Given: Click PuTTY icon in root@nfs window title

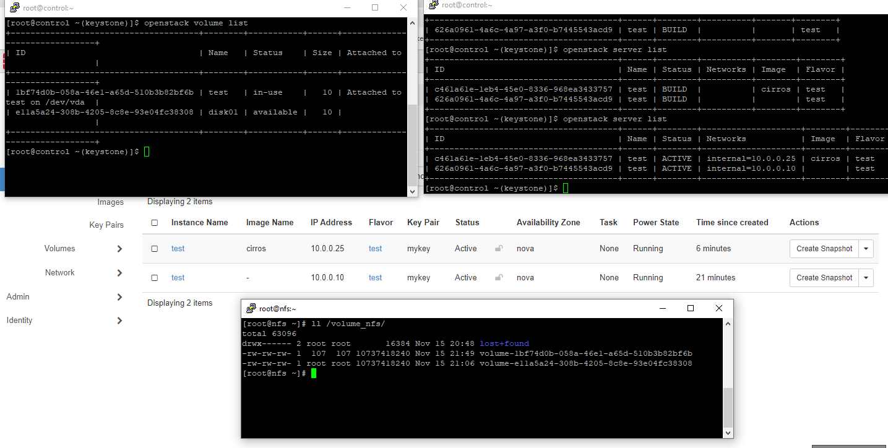Looking at the screenshot, I should [251, 308].
